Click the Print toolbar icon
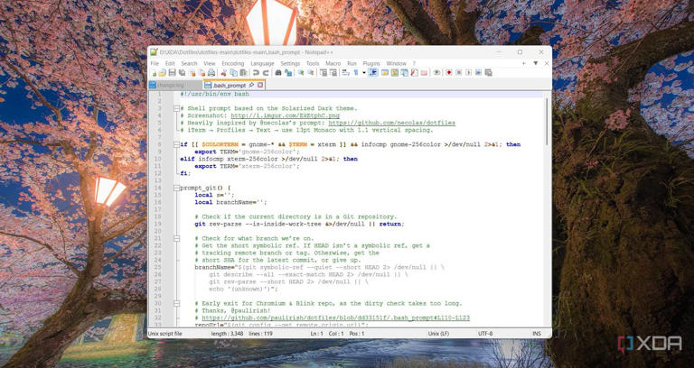Screen dimensions: 694x368 209,73
